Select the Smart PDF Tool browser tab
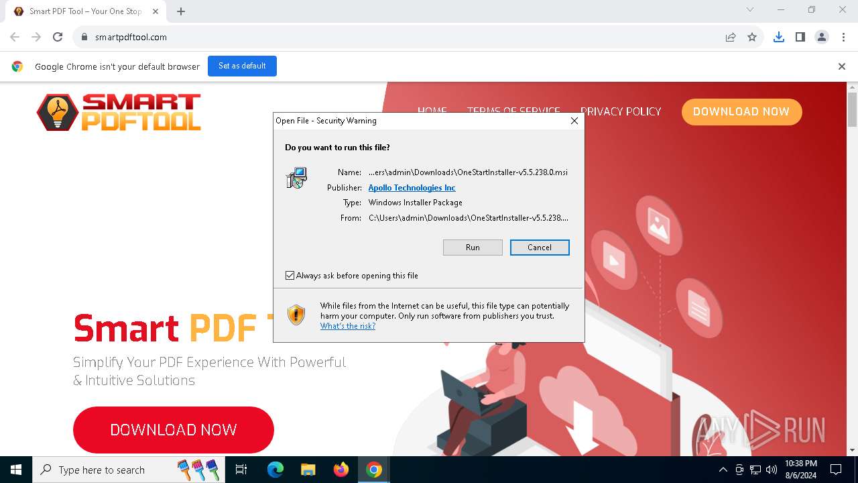 tap(85, 11)
